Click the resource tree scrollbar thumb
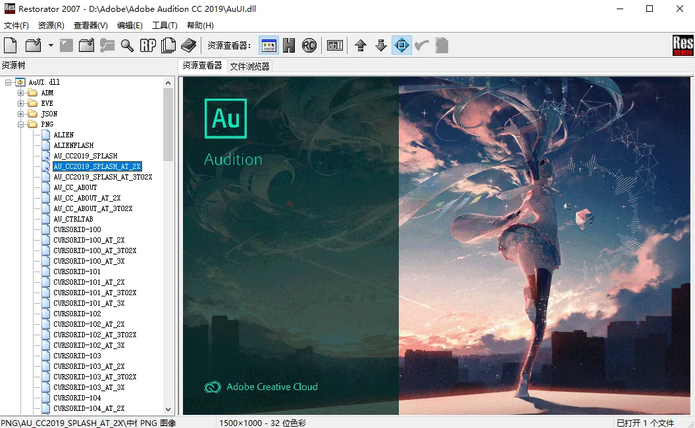 pos(168,124)
